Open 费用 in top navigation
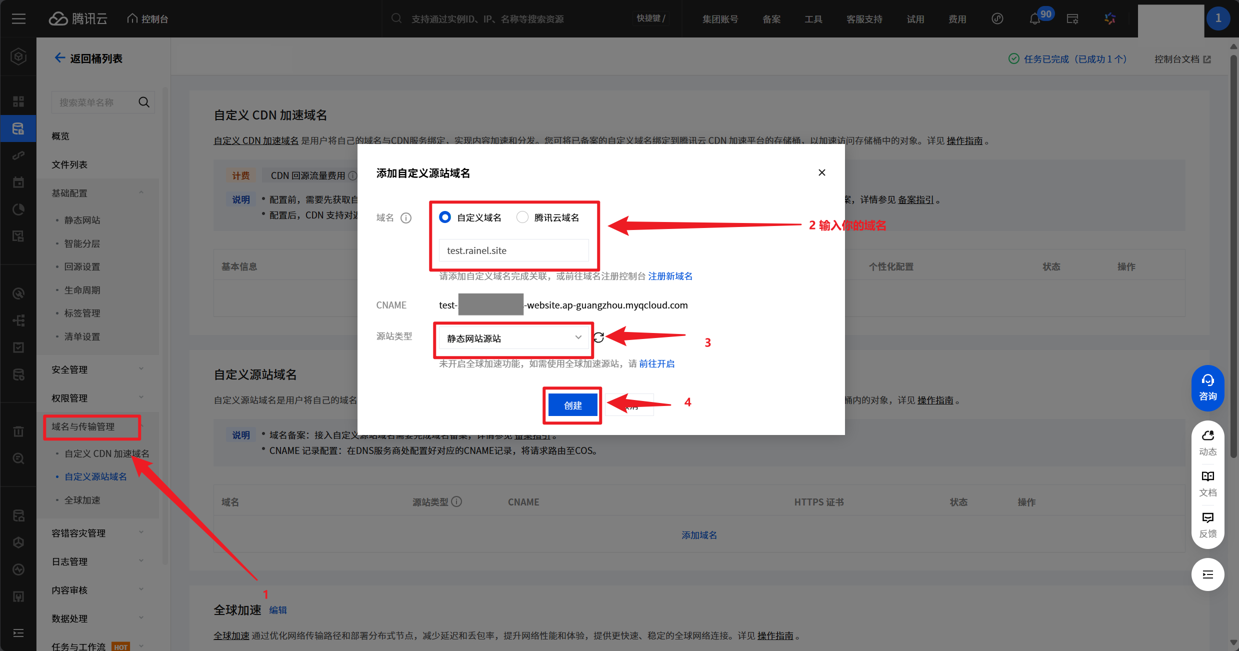1239x651 pixels. click(957, 19)
